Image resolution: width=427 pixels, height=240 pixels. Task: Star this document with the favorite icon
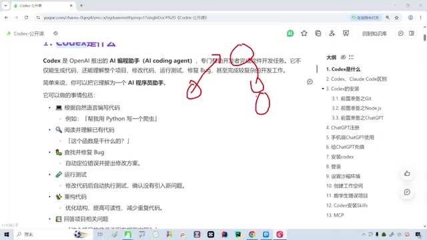(x=304, y=33)
